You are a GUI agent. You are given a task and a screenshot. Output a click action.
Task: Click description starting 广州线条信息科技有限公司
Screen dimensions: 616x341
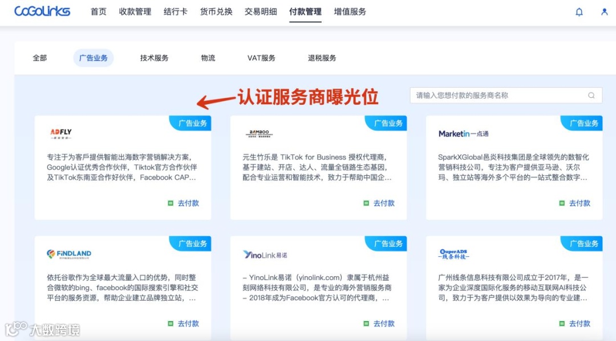click(513, 287)
